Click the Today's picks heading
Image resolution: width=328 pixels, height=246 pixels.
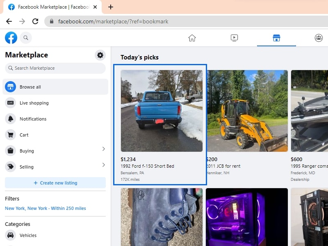tap(139, 57)
